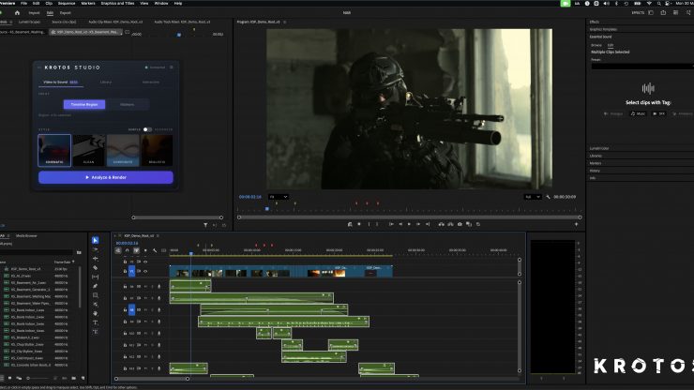
Task: Click filter icon below Source panel
Action: tap(205, 225)
